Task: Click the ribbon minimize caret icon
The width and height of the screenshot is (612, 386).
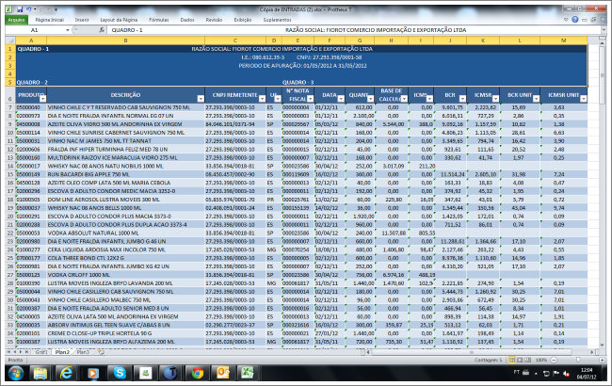Action: click(566, 20)
